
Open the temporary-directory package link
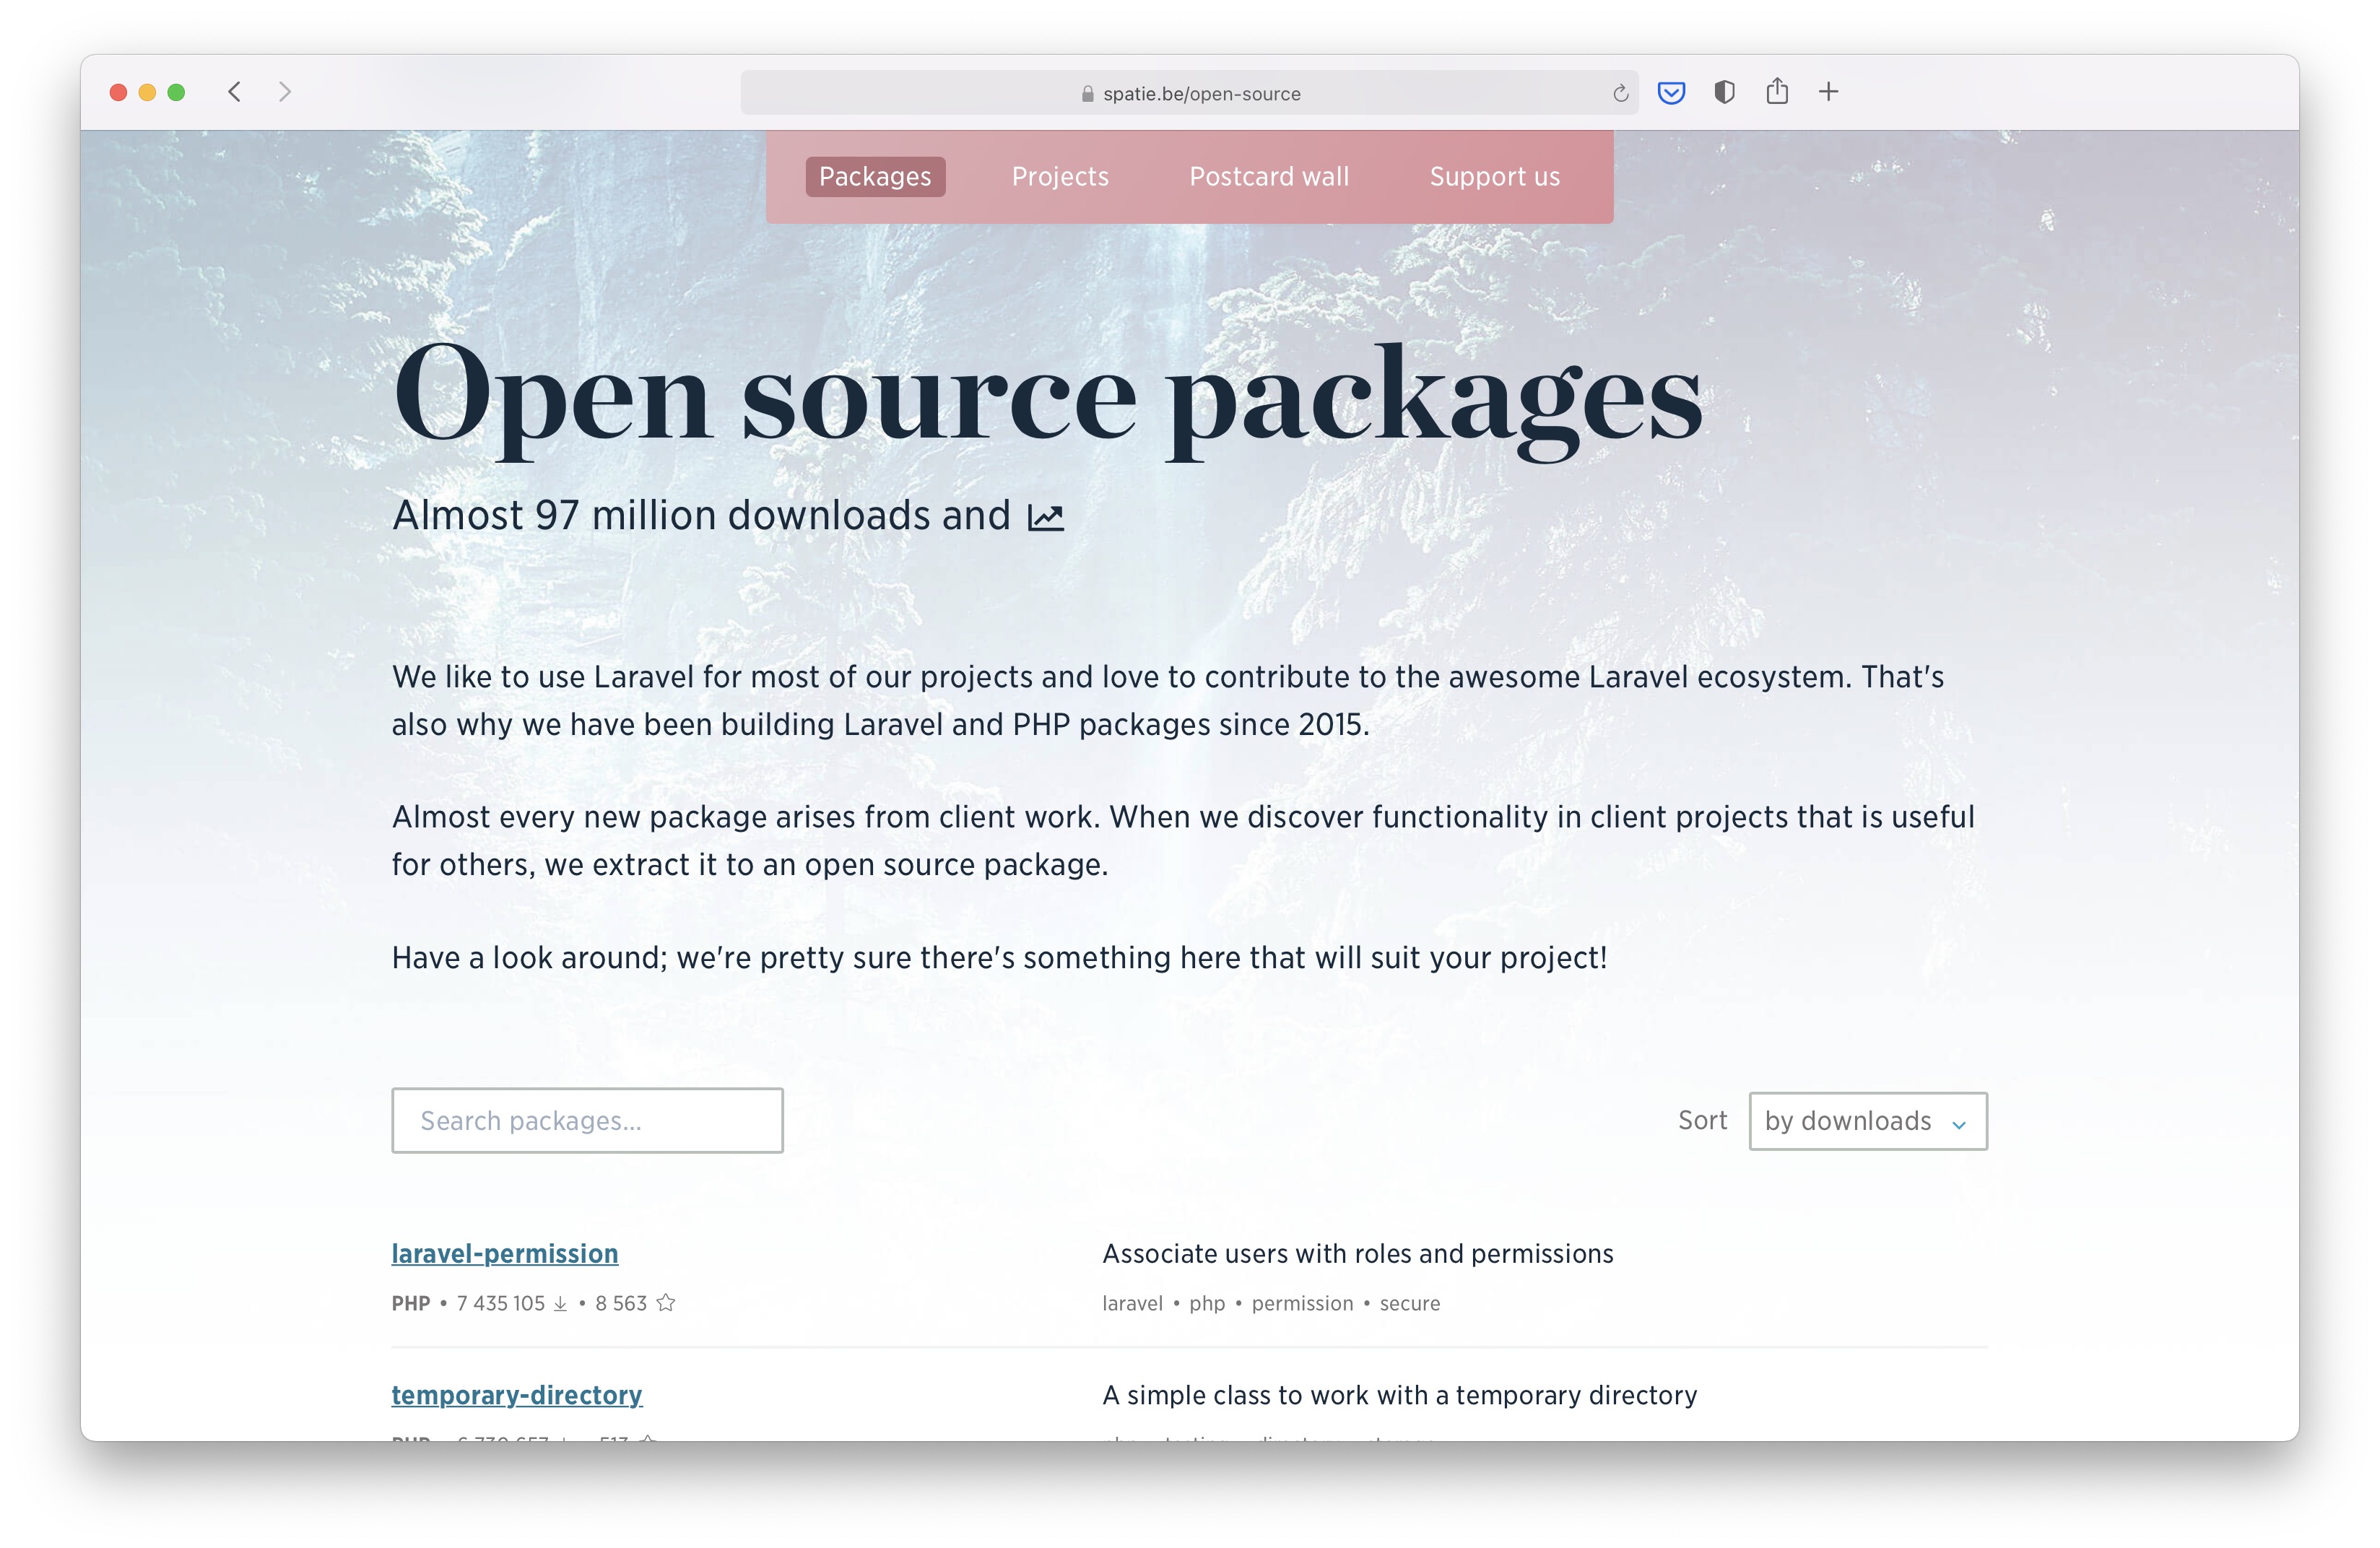pos(517,1395)
